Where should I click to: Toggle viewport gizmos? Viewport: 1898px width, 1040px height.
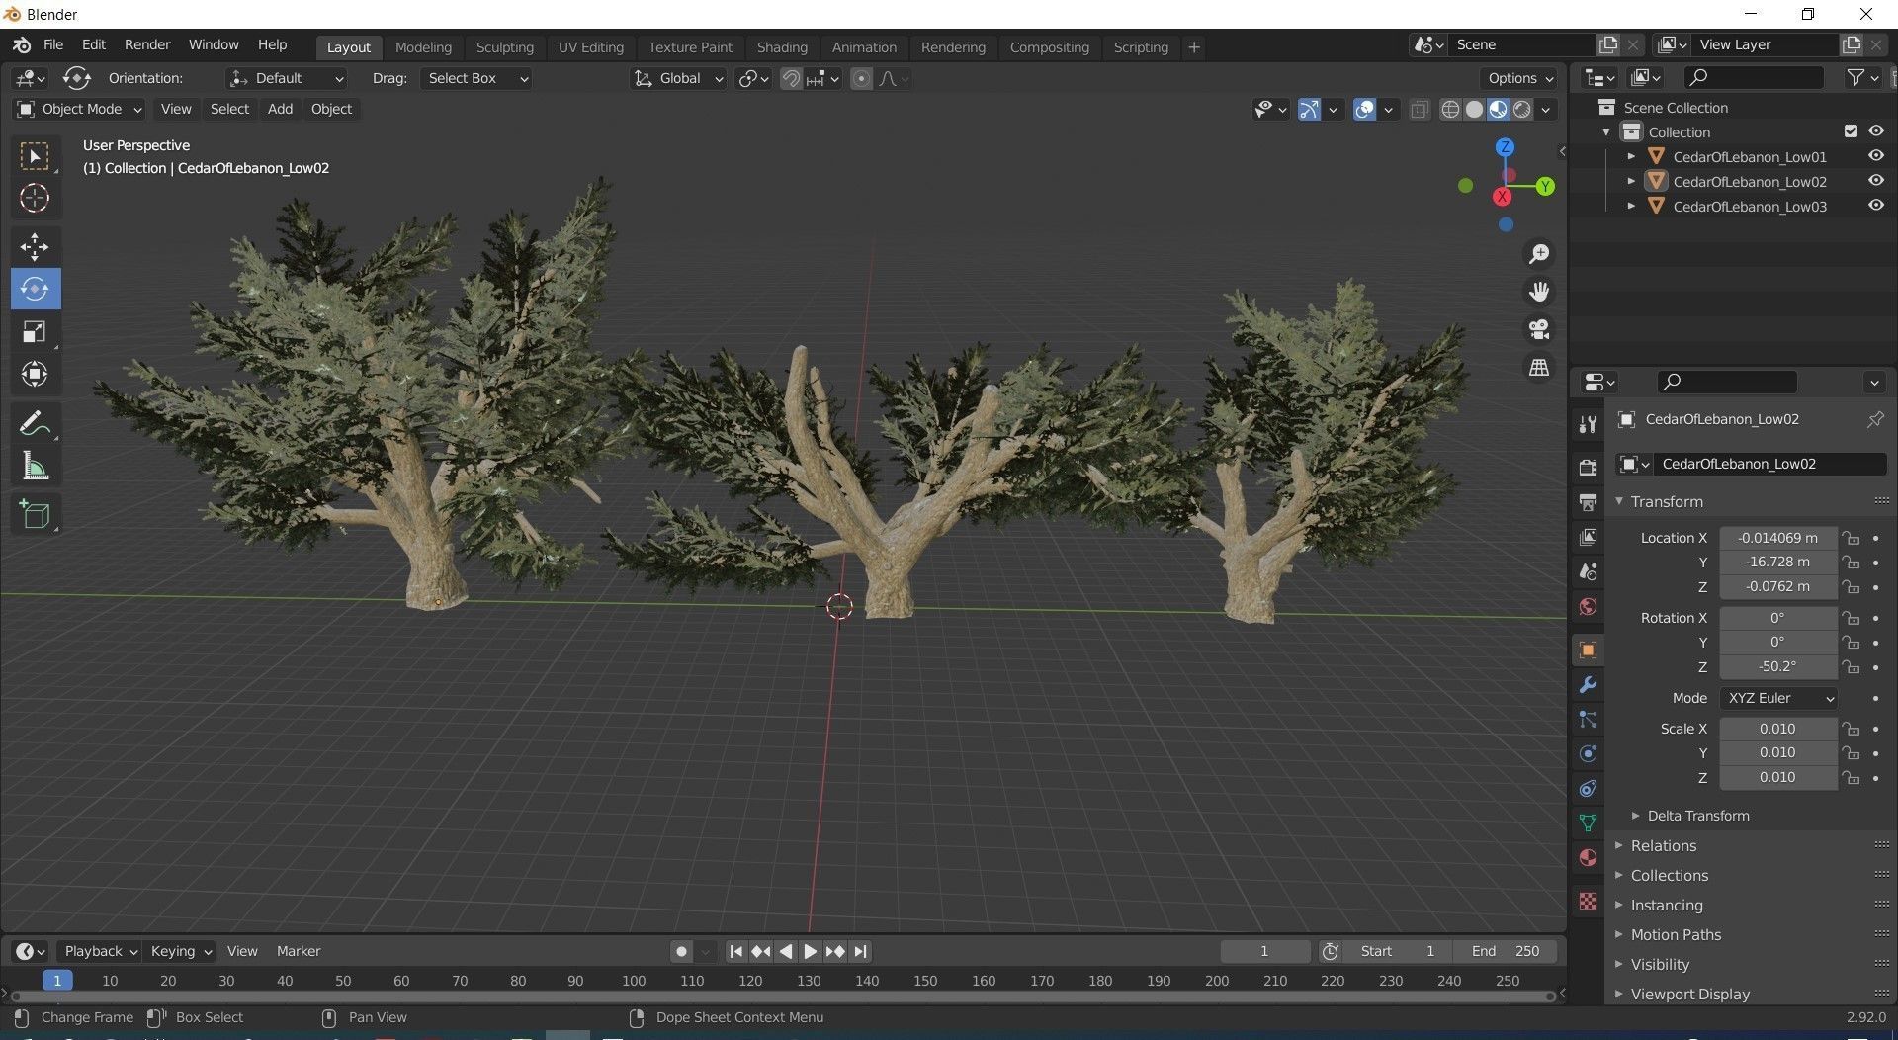[x=1309, y=109]
